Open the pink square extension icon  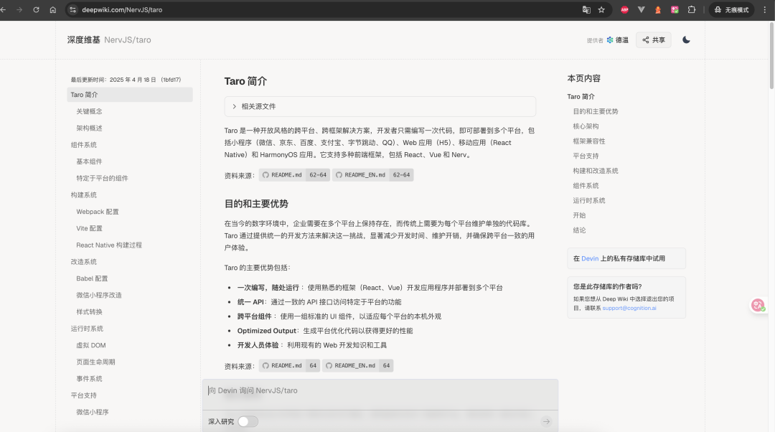click(675, 9)
